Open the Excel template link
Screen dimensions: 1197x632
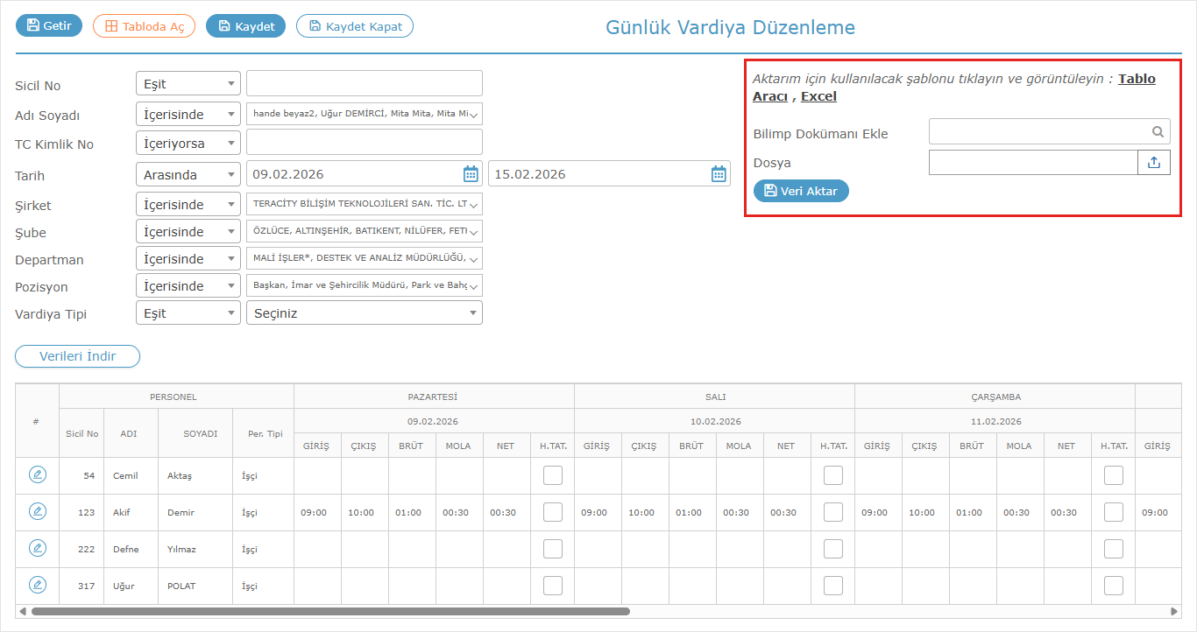pos(818,96)
